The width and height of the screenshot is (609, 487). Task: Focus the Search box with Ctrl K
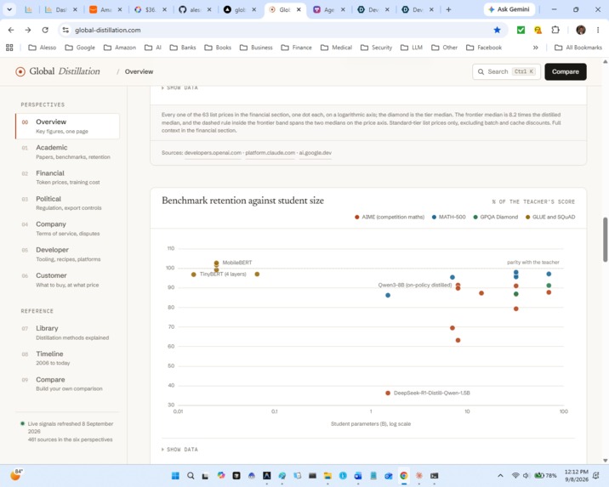click(x=506, y=71)
